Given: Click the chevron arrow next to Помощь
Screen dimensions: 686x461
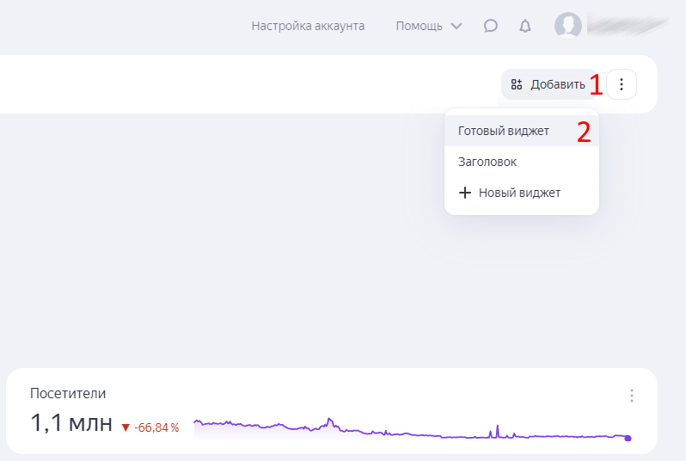Looking at the screenshot, I should (456, 26).
